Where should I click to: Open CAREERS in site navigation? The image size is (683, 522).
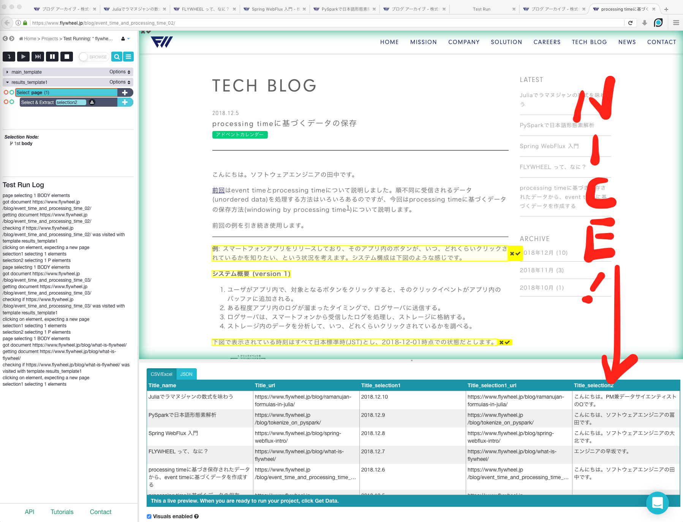click(547, 42)
